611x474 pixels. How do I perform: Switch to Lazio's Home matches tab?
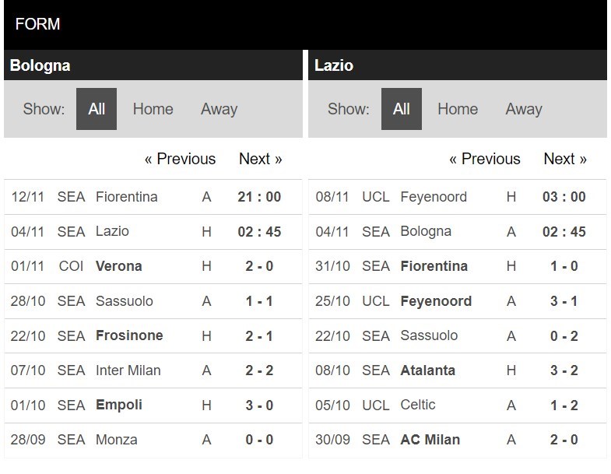457,109
